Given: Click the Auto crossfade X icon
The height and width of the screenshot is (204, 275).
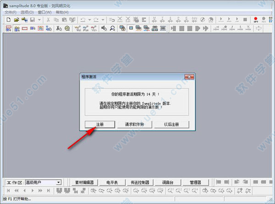Looking at the screenshot, I should 120,20.
